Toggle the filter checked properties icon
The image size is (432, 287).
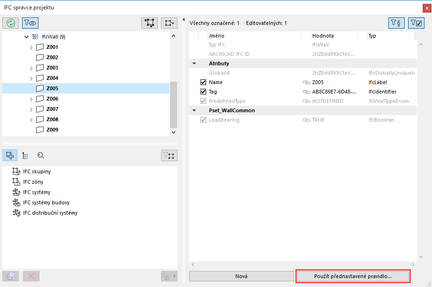pos(416,23)
